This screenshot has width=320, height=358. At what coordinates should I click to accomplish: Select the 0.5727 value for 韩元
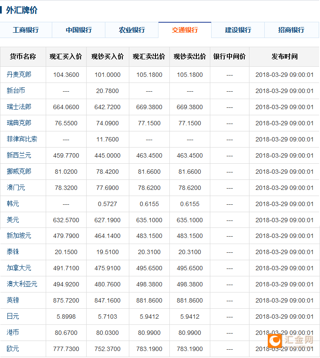(108, 204)
